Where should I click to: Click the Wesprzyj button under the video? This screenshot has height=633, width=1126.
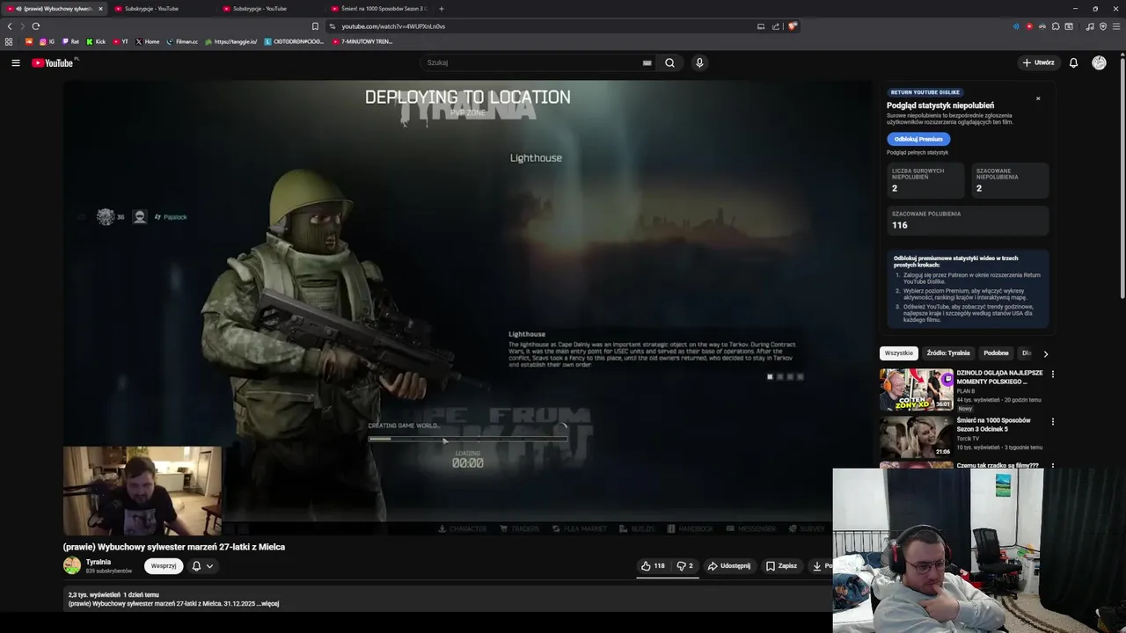tap(164, 566)
